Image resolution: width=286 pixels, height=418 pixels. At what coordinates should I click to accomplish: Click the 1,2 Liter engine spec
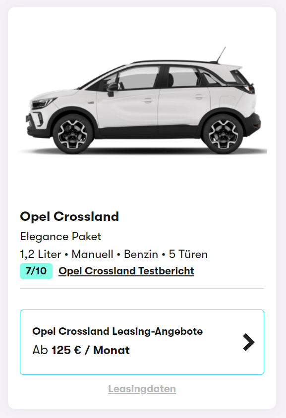[x=41, y=254]
